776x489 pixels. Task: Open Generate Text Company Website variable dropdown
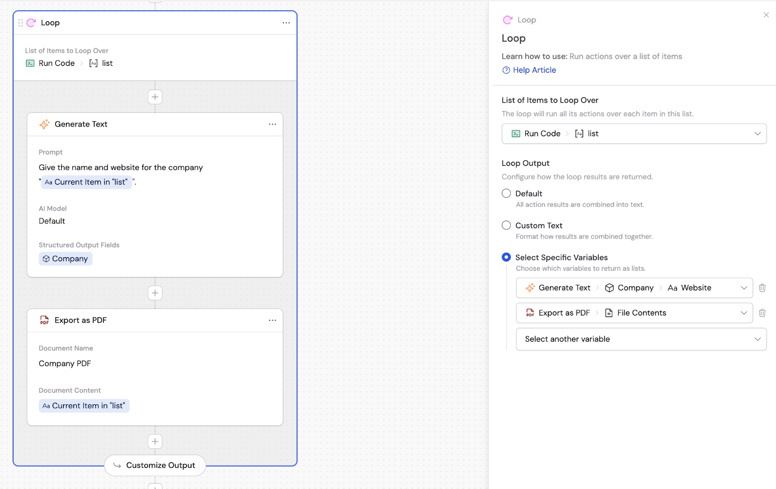coord(634,288)
